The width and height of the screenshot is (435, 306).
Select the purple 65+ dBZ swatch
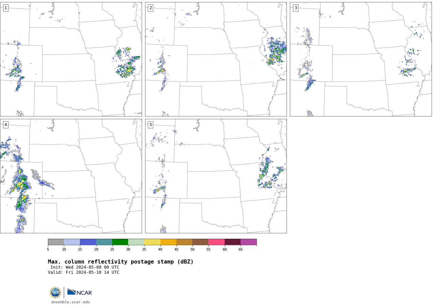tap(248, 242)
